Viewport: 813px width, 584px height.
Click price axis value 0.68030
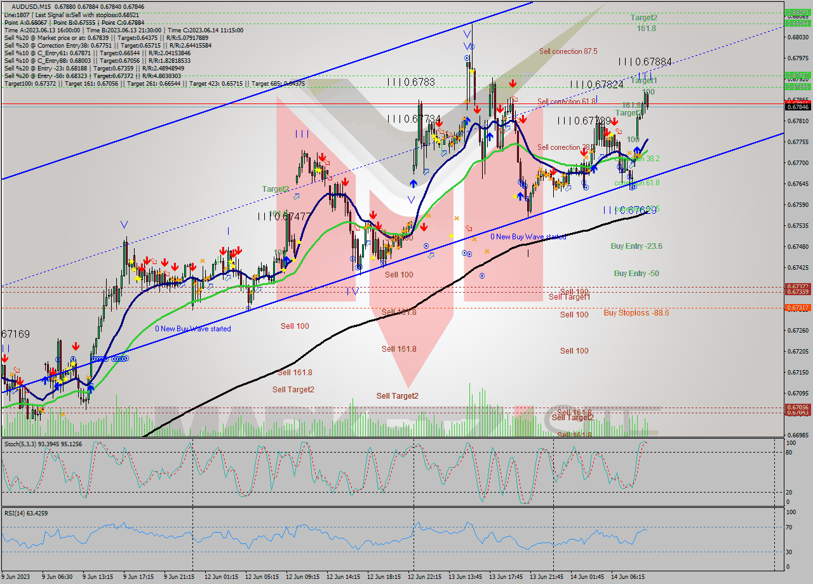point(798,37)
